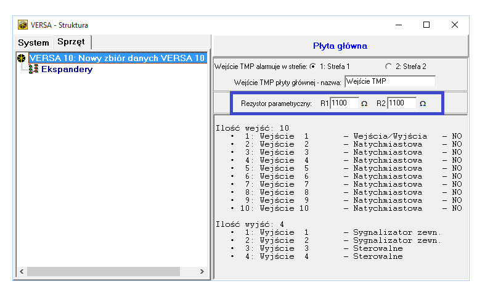
Task: Focus the R1 resistor value field
Action: [344, 104]
